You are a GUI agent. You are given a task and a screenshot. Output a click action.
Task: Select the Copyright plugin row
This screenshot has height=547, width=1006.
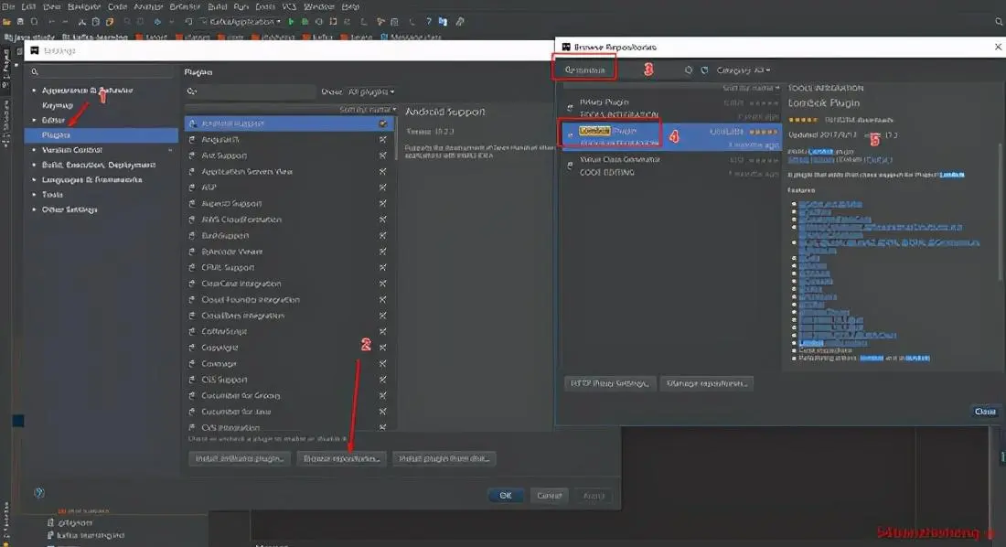(289, 348)
